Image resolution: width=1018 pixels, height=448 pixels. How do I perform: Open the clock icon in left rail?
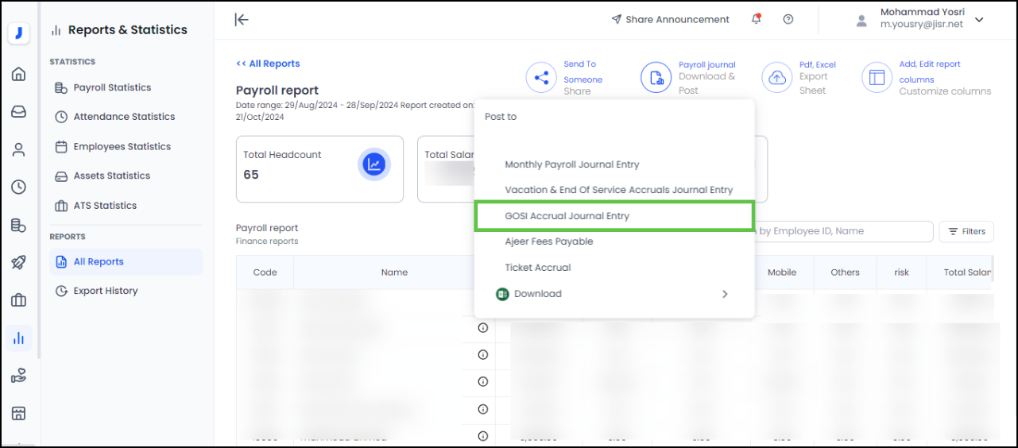[18, 187]
